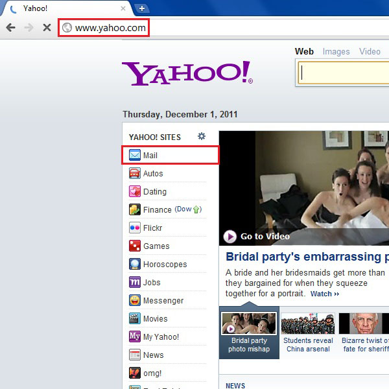Click the NEWS section heading
This screenshot has height=389, width=389.
pyautogui.click(x=235, y=386)
